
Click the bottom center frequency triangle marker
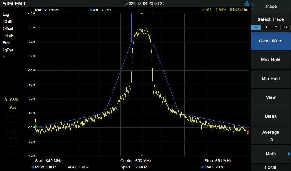click(x=142, y=155)
